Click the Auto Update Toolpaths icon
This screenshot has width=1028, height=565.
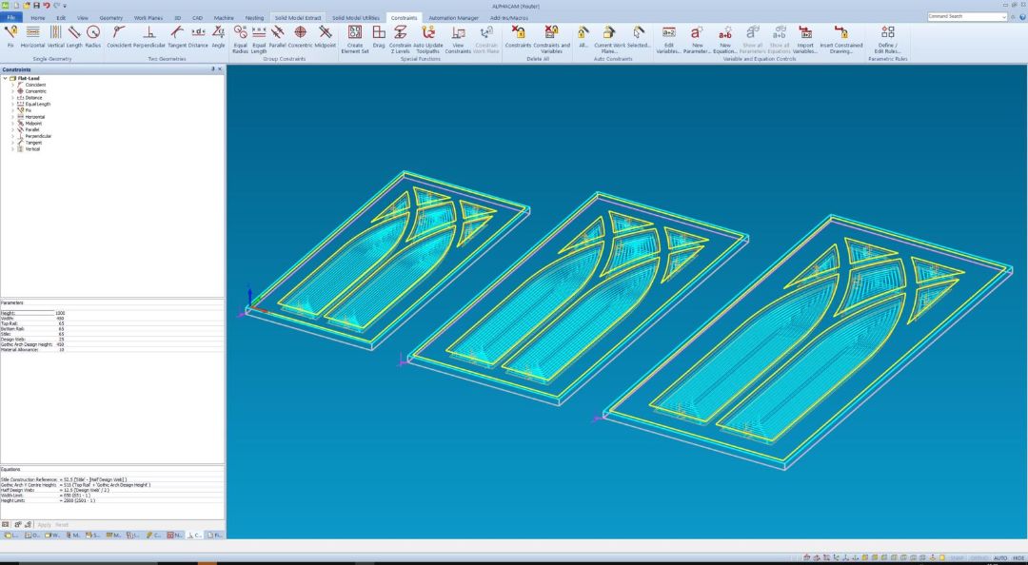pyautogui.click(x=428, y=39)
